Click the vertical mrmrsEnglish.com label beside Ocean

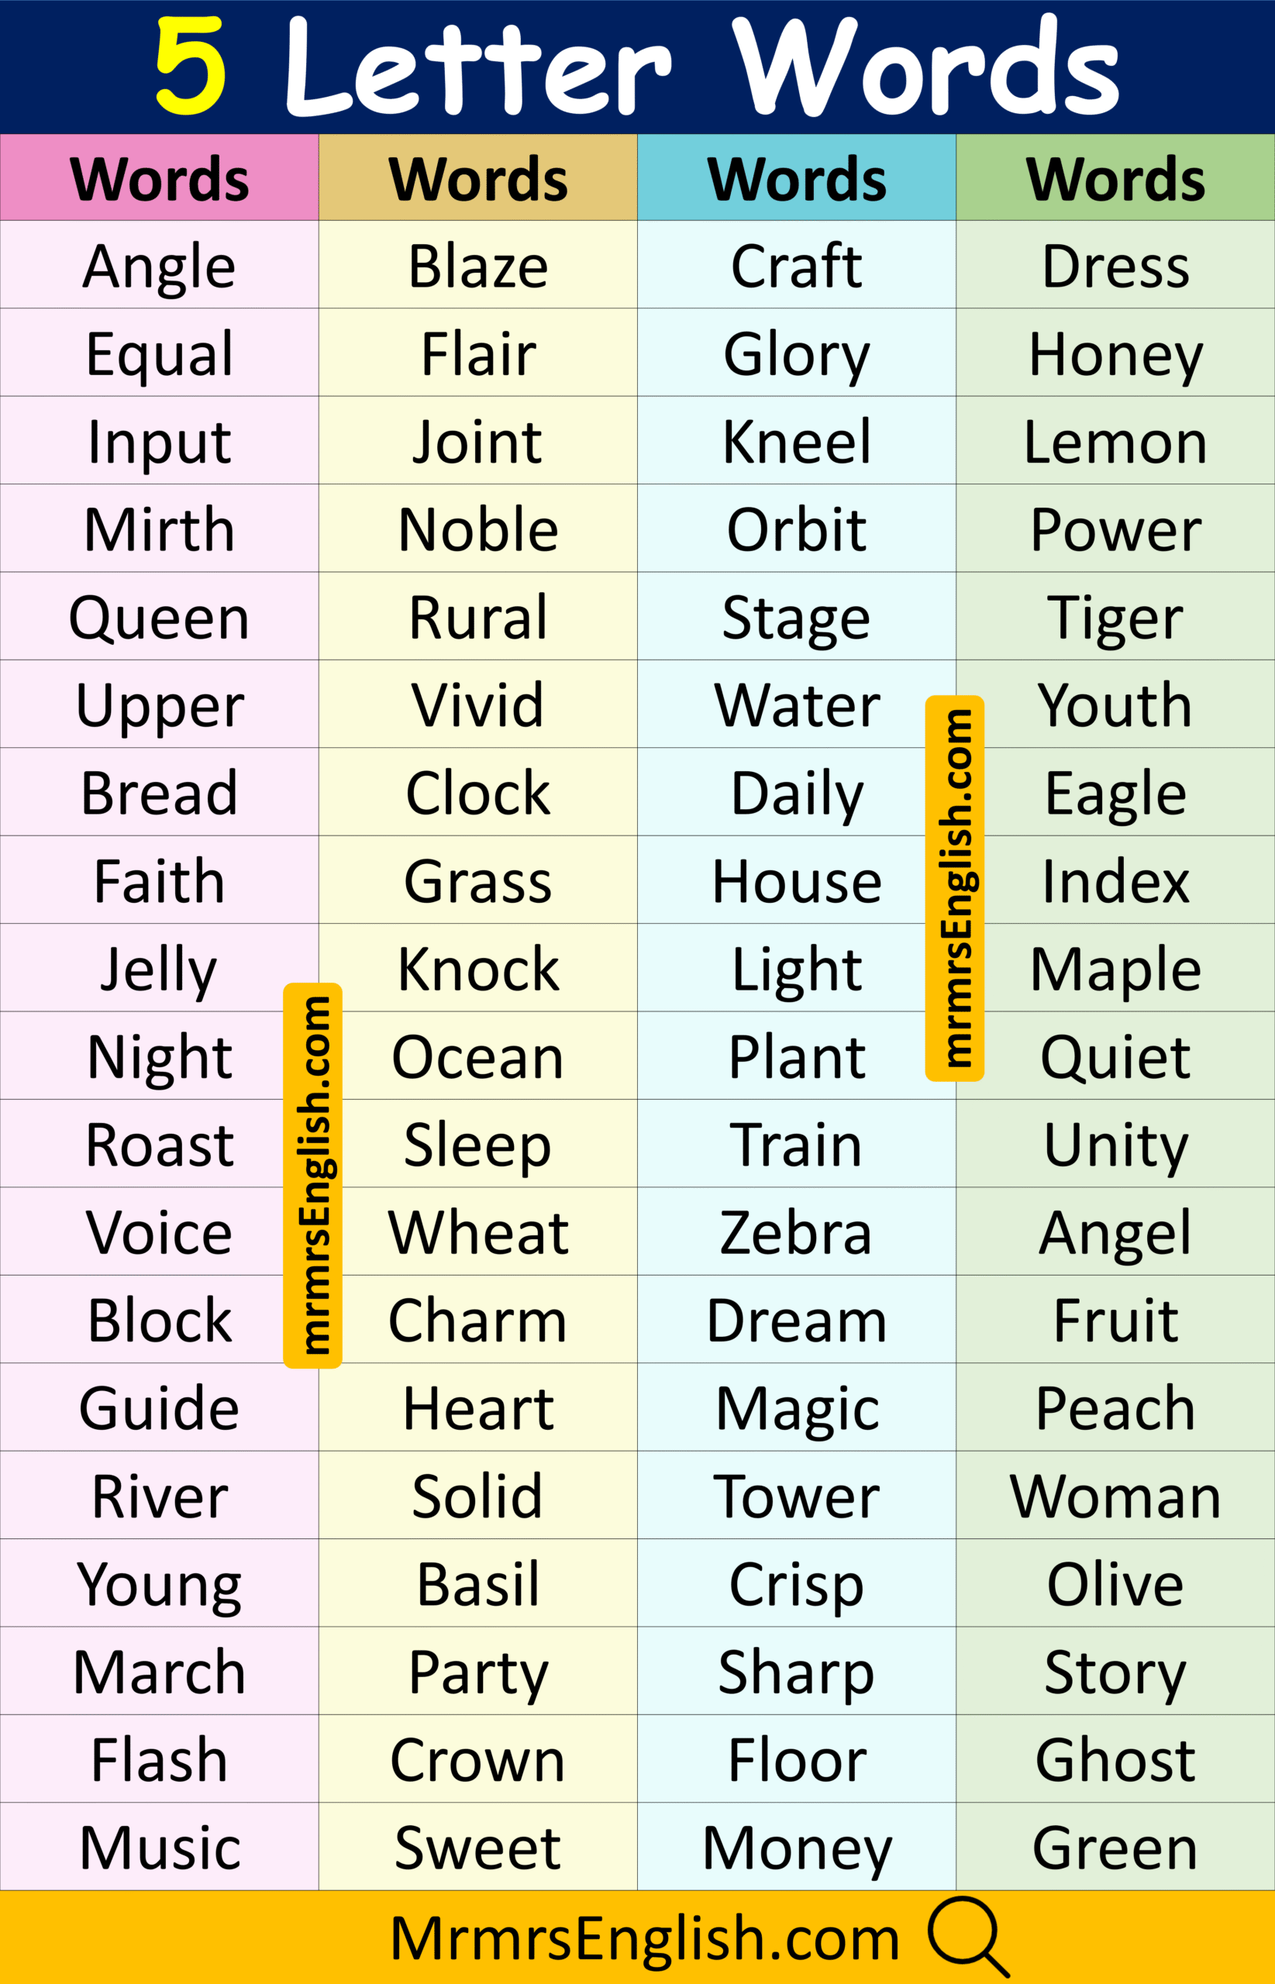(x=313, y=1176)
